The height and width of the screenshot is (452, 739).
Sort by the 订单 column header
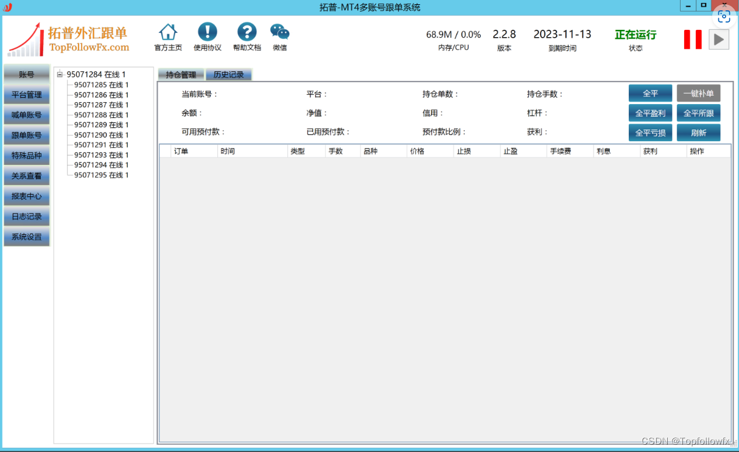point(194,151)
